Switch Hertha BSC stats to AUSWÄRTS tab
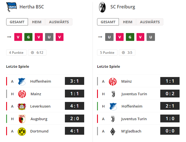The height and width of the screenshot is (142, 186). (x=59, y=22)
